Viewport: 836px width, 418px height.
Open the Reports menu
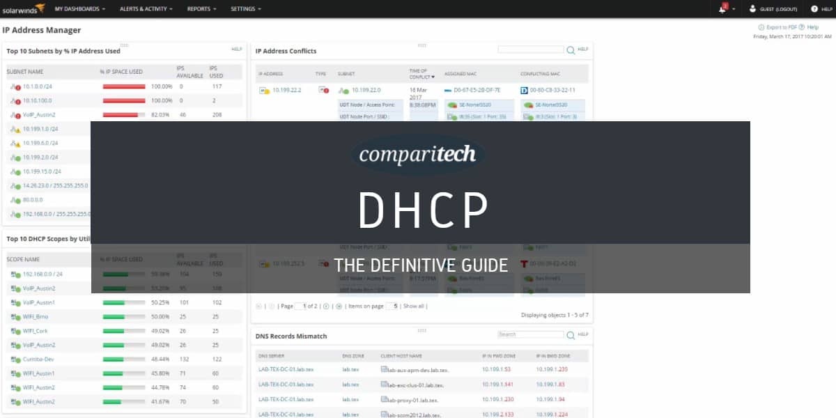(x=202, y=9)
